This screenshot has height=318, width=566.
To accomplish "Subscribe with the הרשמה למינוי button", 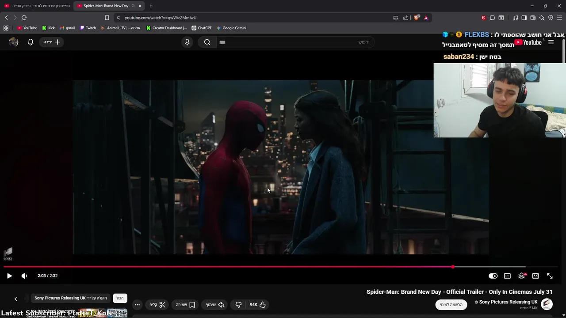I will 451,304.
